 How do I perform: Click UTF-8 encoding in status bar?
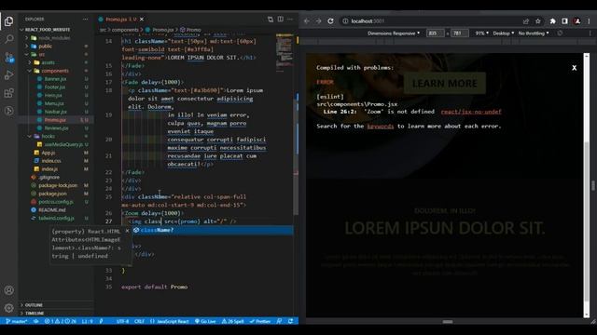point(122,321)
